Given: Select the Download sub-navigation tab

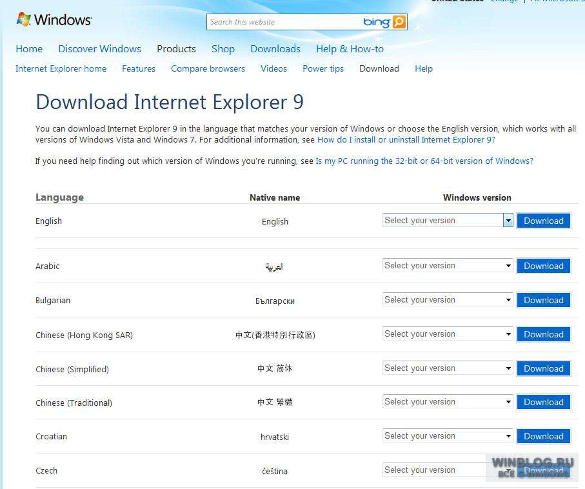Looking at the screenshot, I should [x=379, y=68].
